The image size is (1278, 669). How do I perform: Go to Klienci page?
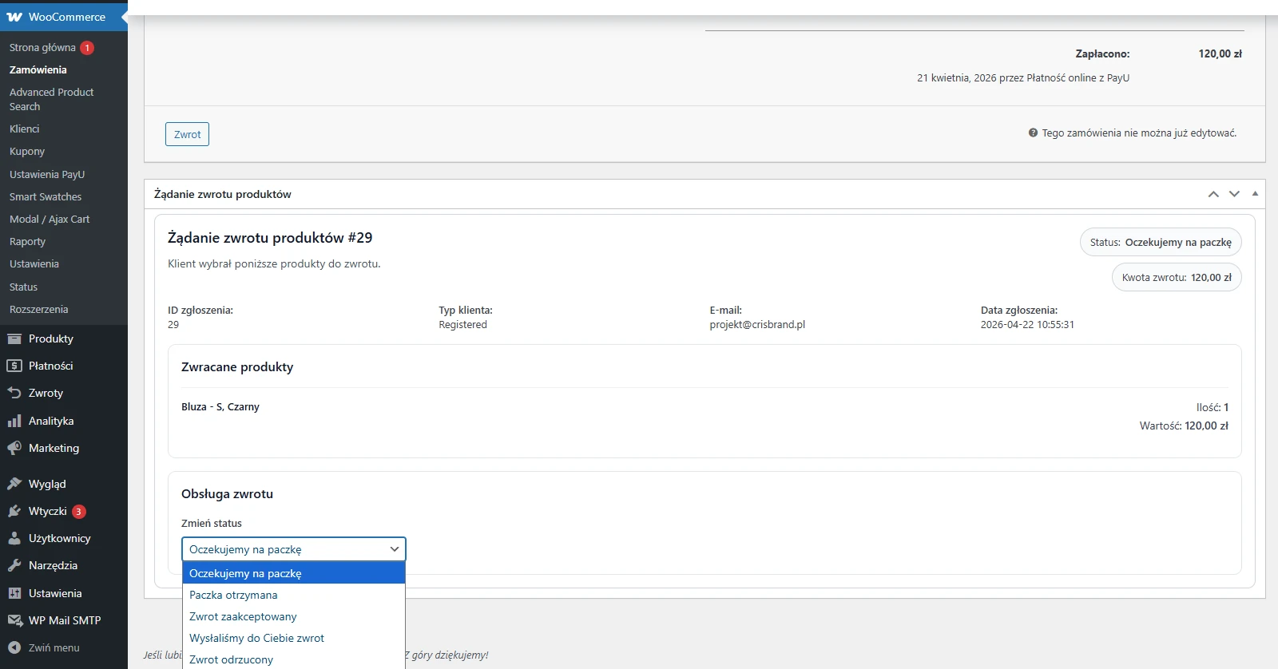pyautogui.click(x=24, y=129)
